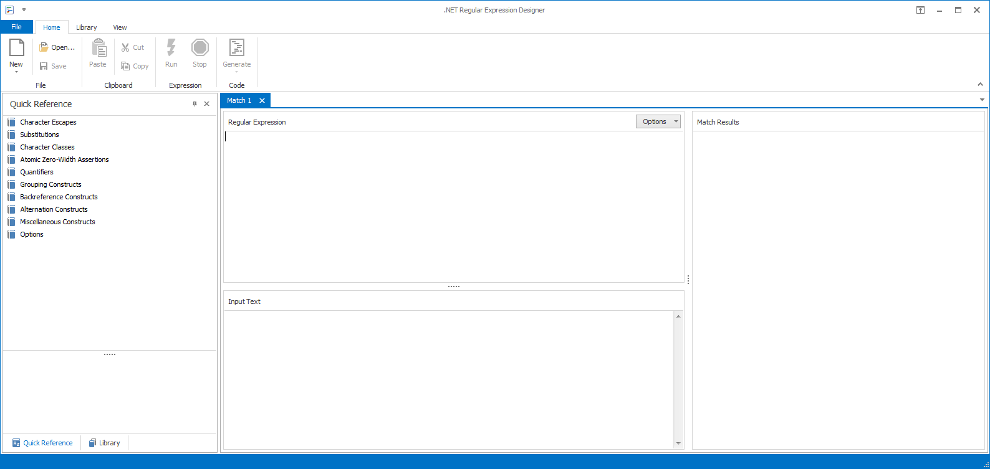Open Miscellaneous Constructs item

coord(57,222)
